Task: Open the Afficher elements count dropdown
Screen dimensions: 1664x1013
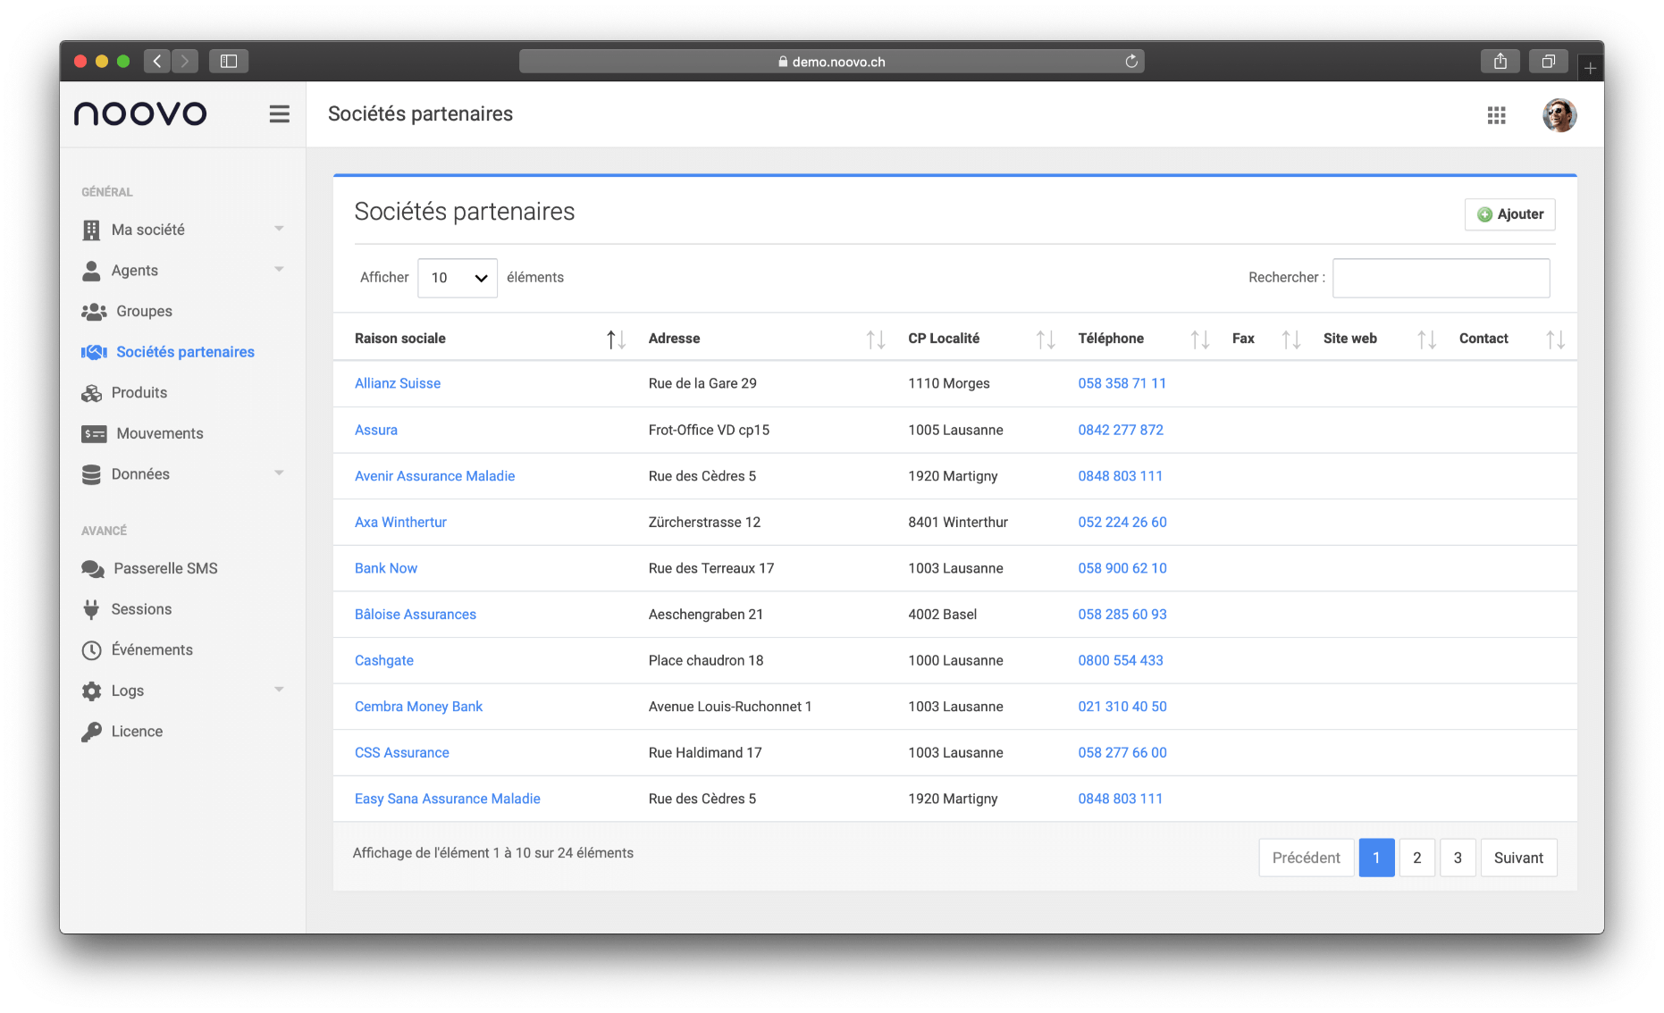Action: pos(458,278)
